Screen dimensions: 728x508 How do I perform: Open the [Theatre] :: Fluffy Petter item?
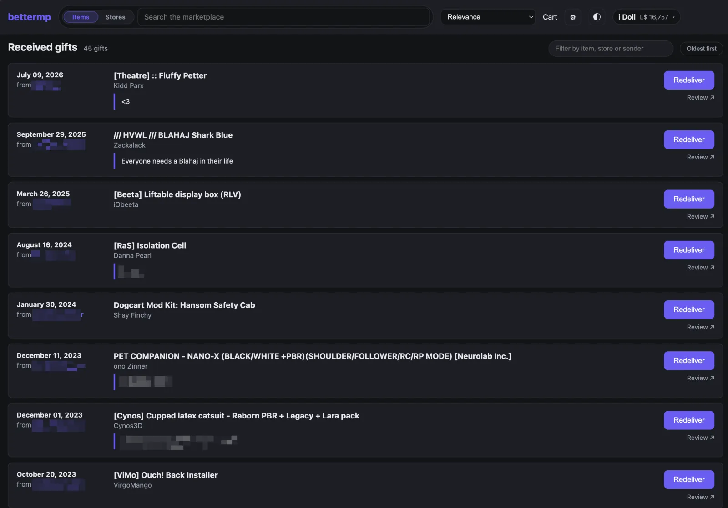coord(160,75)
